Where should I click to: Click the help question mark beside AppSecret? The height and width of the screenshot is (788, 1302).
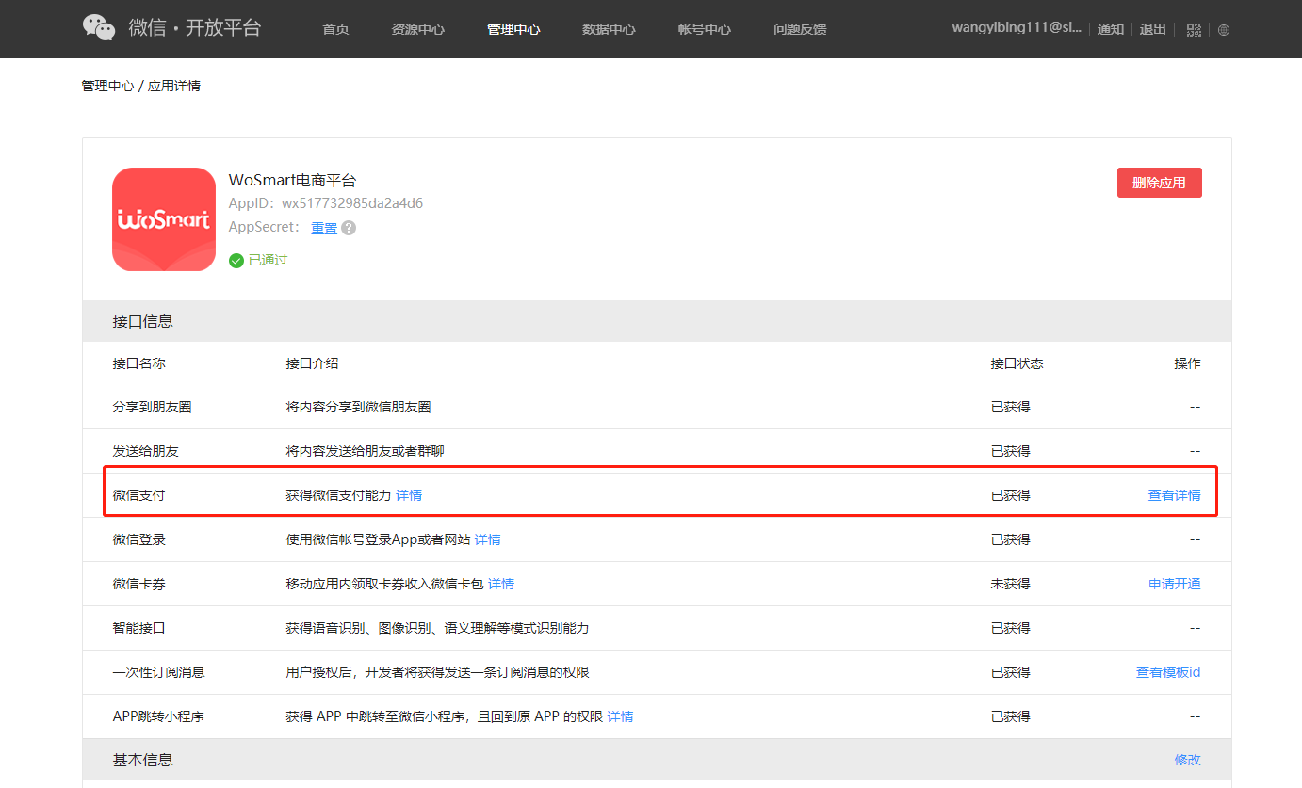[349, 228]
